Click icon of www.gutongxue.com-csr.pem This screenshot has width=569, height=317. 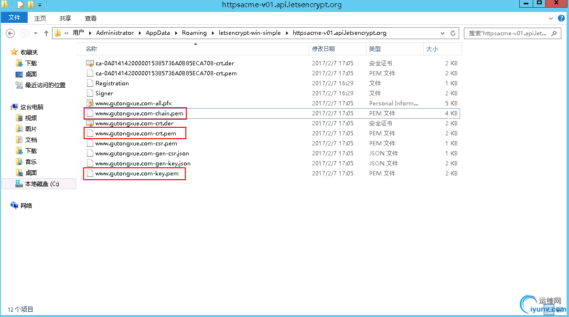coord(90,143)
